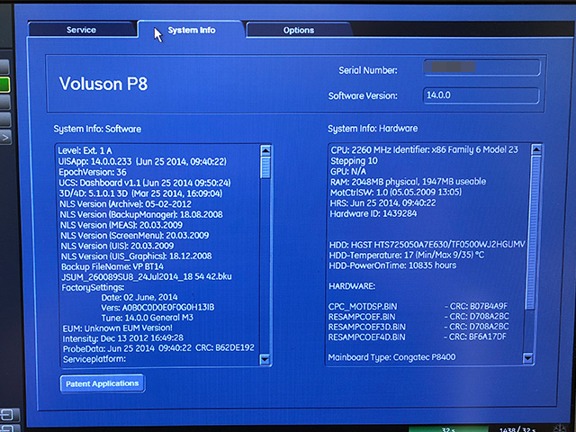Select 'Backup FileName: VP BT14' line
This screenshot has width=576, height=432.
coord(112,266)
